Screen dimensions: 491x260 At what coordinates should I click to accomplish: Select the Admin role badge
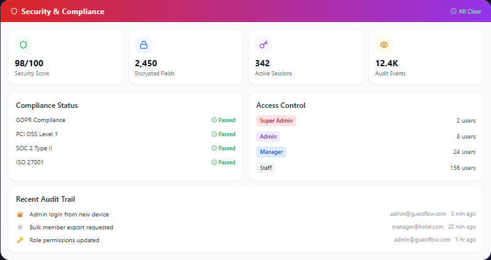268,137
